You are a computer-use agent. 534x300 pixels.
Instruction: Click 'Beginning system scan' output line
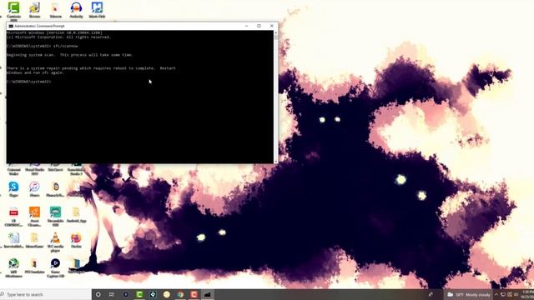click(x=70, y=55)
